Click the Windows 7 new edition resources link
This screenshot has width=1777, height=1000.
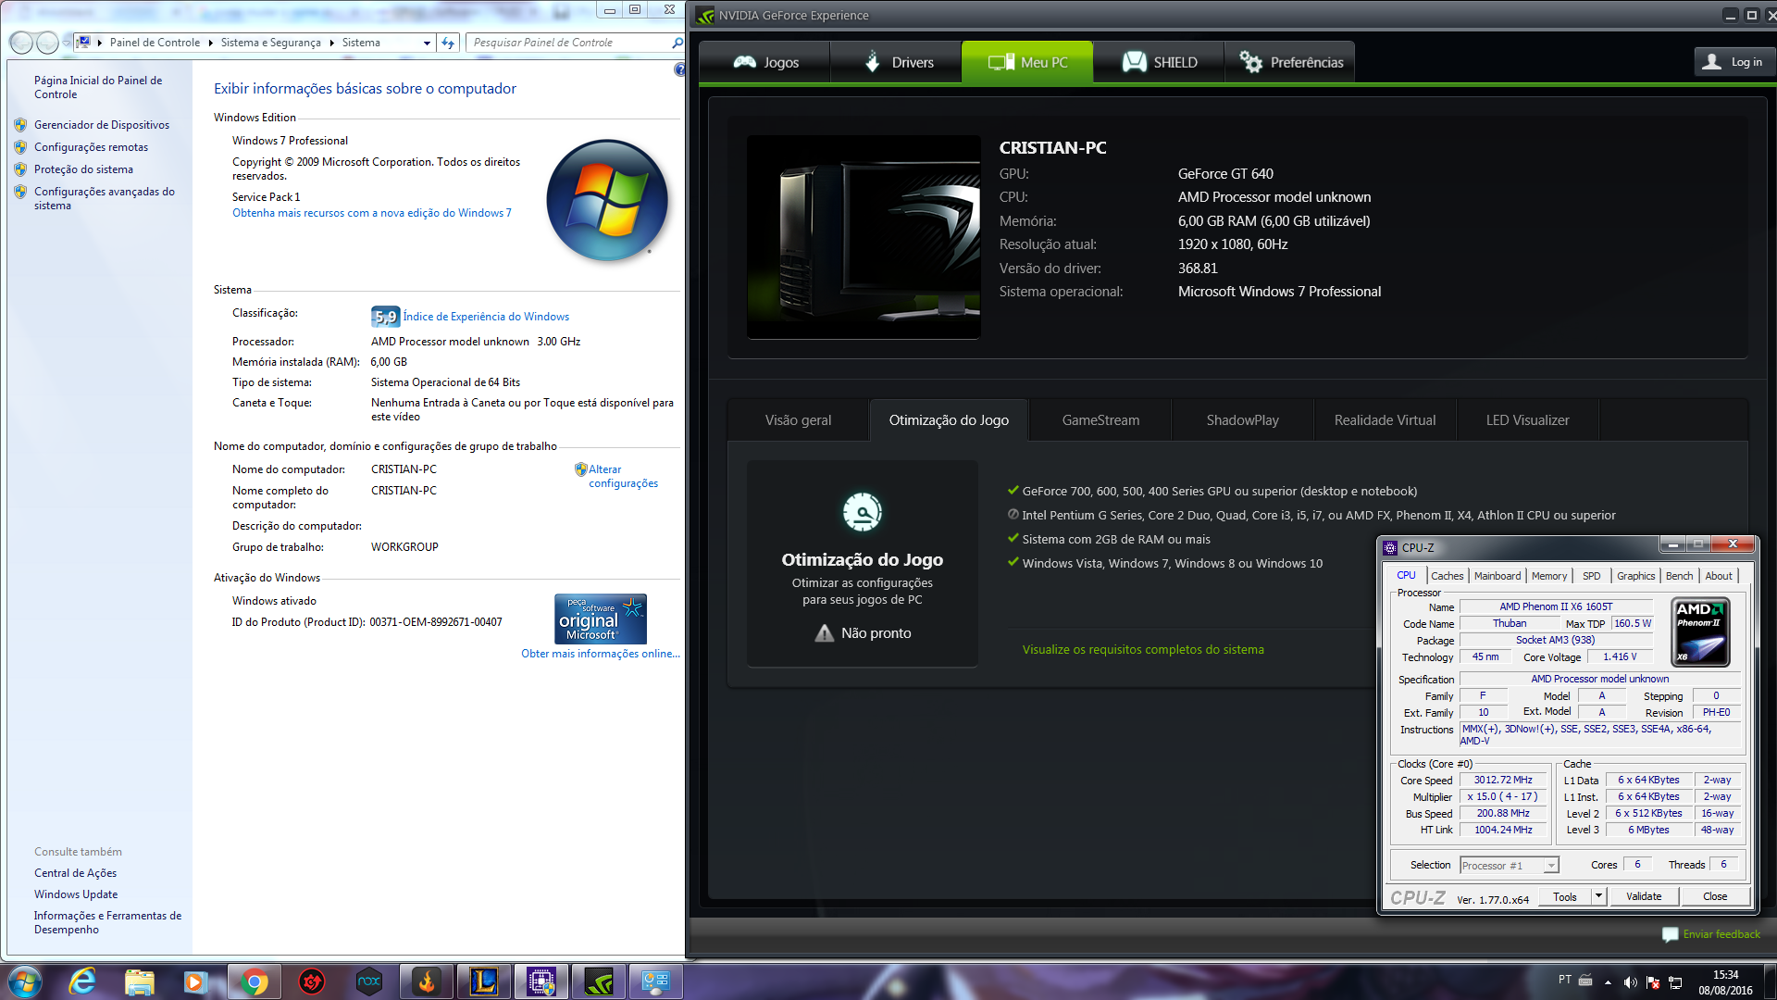tap(371, 213)
